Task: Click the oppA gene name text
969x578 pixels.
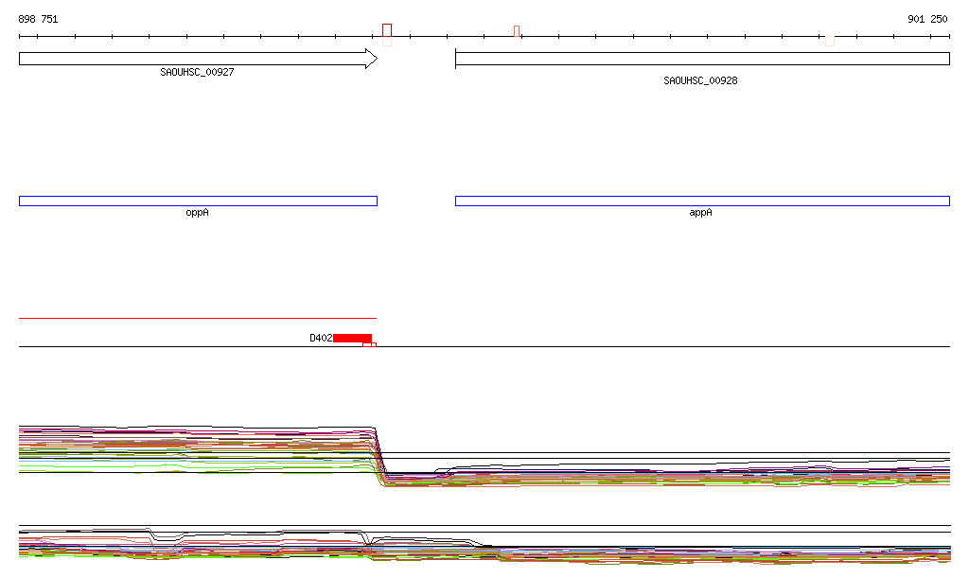Action: point(197,213)
